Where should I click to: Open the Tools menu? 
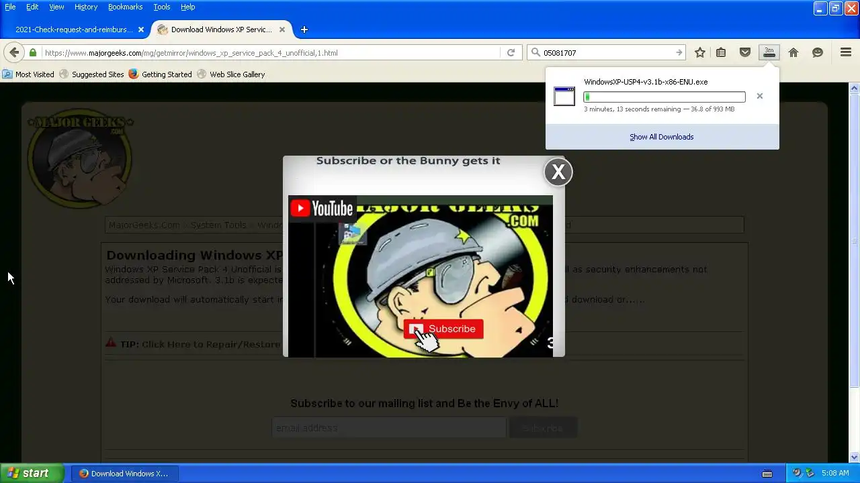tap(162, 7)
